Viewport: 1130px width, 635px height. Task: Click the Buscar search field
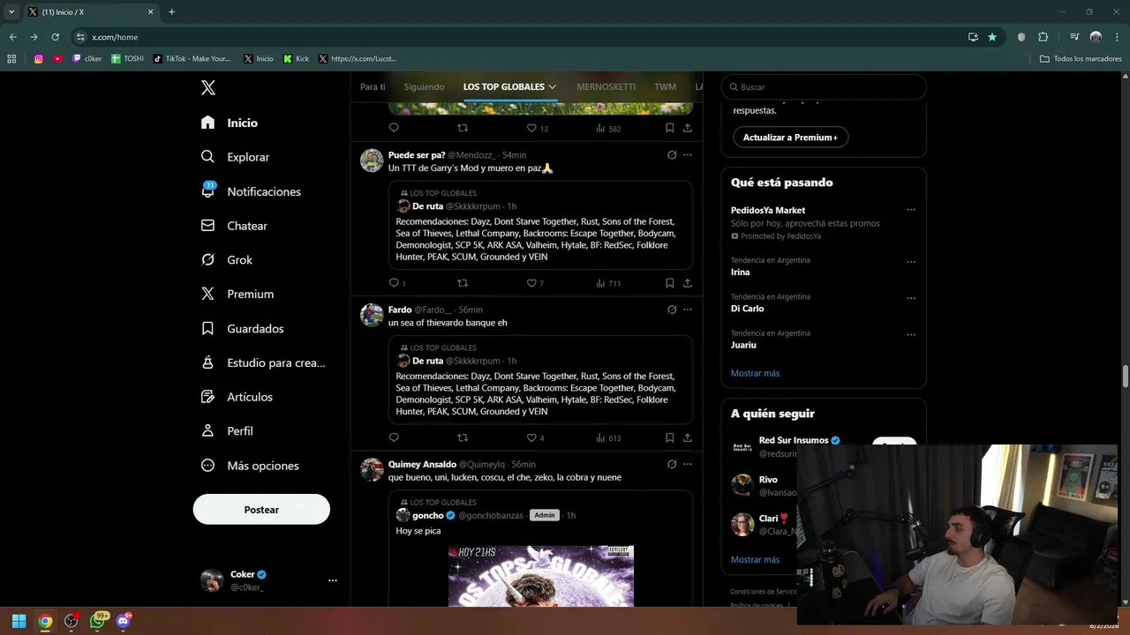824,87
